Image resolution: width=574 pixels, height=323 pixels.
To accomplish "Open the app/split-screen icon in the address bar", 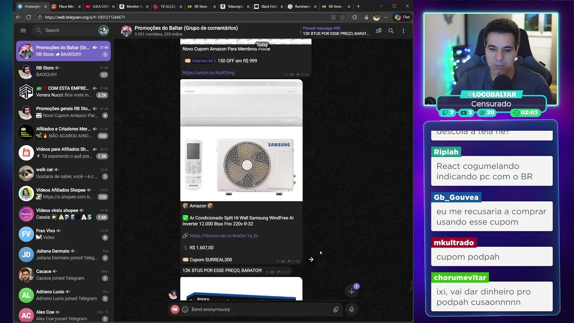I will [333, 17].
